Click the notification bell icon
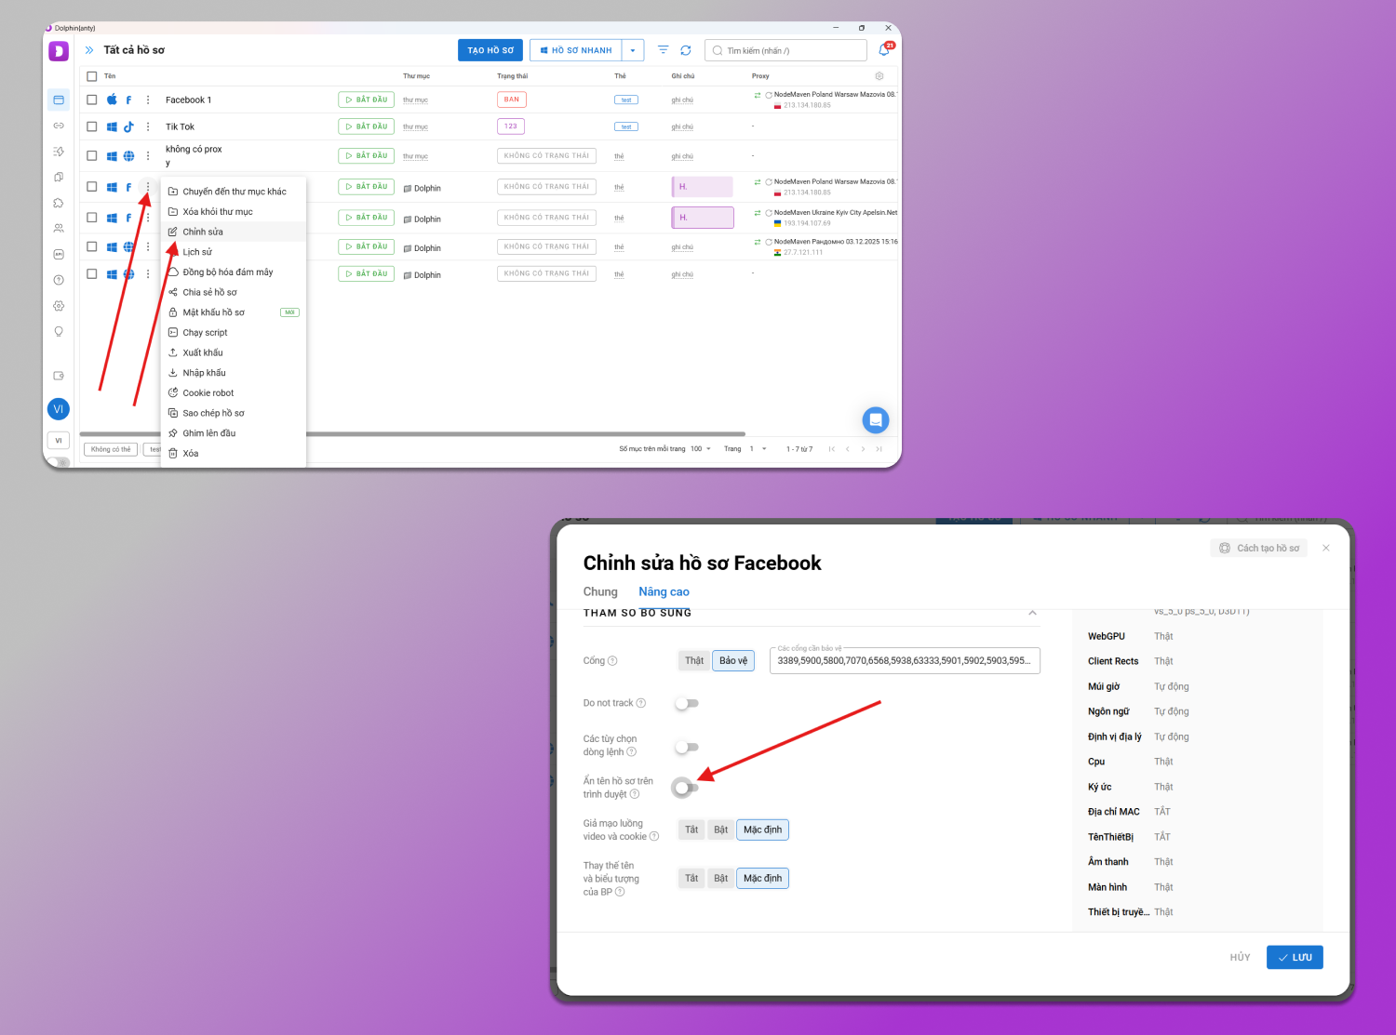This screenshot has height=1035, width=1396. click(884, 50)
